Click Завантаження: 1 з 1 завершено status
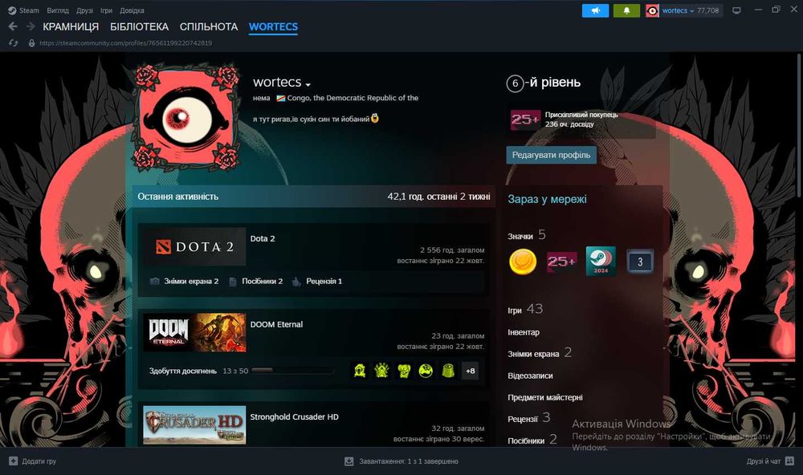The height and width of the screenshot is (475, 803). coord(408,461)
